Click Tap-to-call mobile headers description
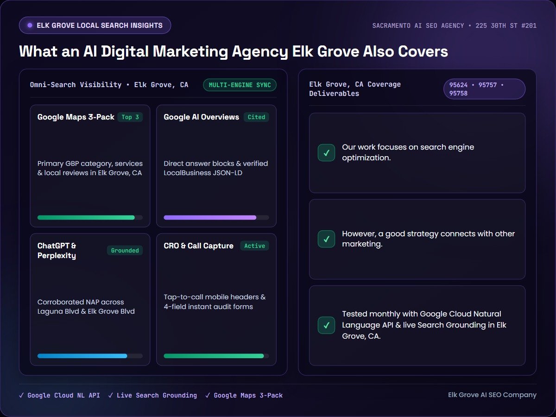 coord(215,302)
